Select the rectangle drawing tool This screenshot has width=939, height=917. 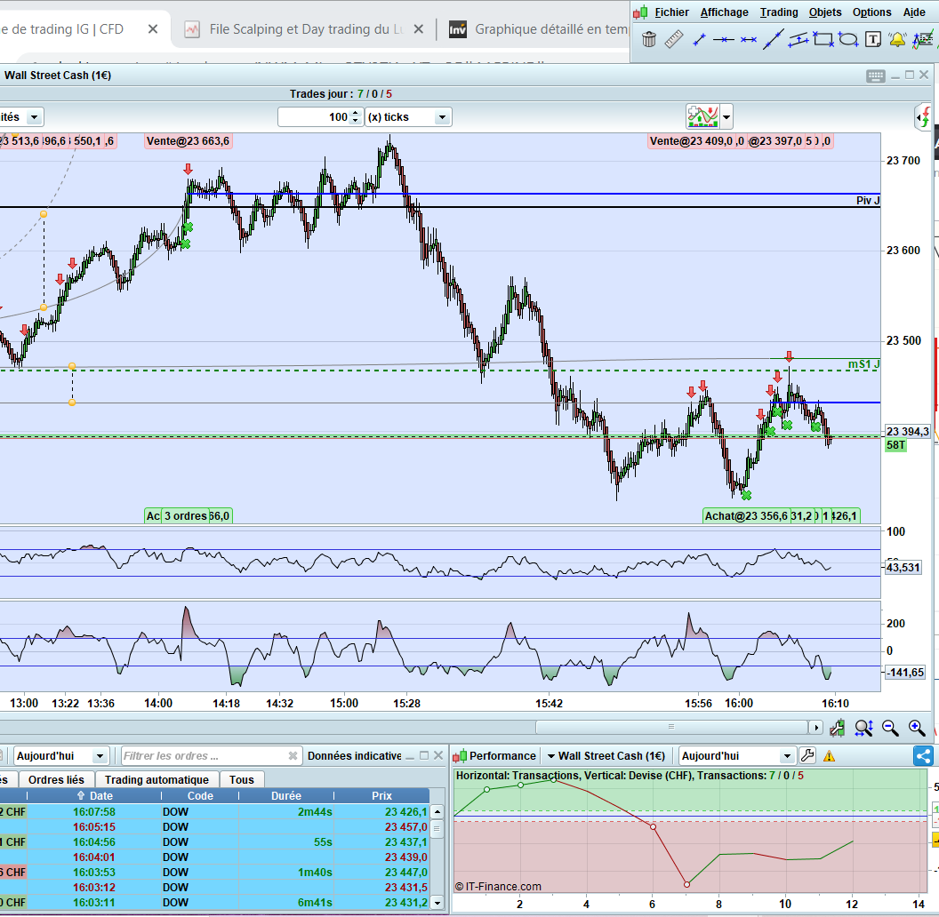click(x=823, y=39)
